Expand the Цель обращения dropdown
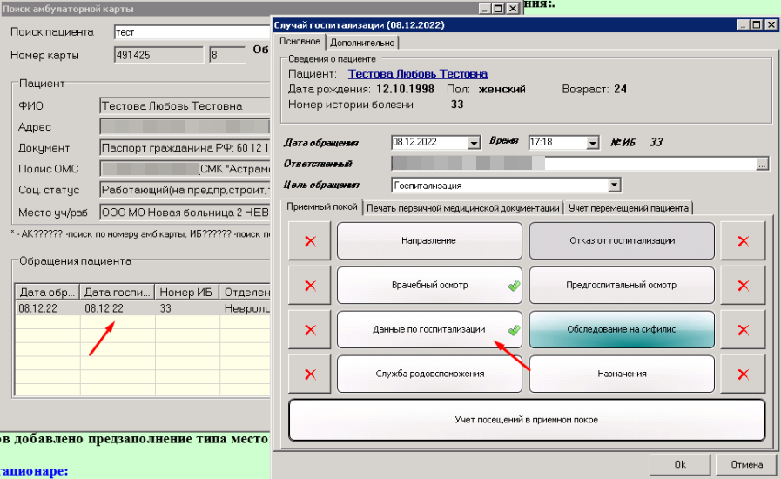 [x=614, y=186]
